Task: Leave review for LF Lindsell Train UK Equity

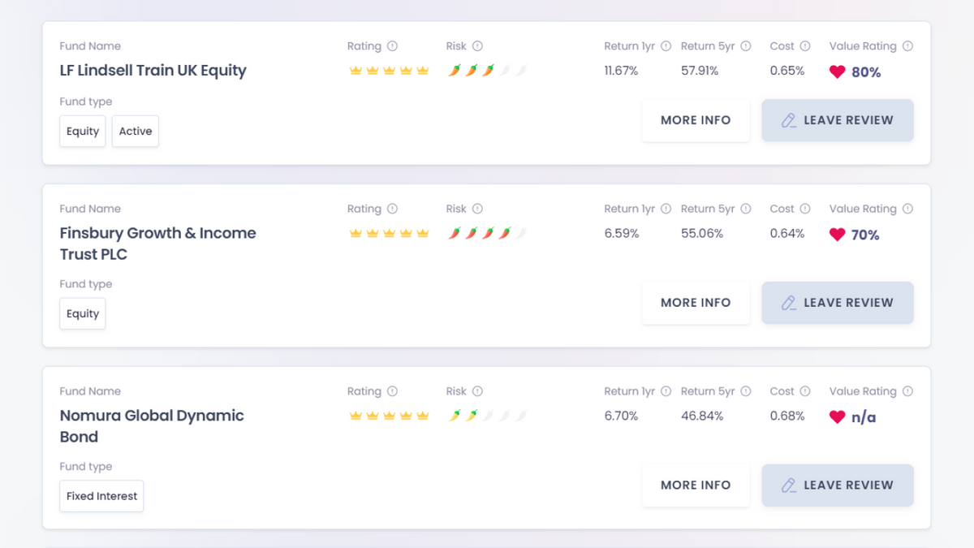Action: point(838,120)
